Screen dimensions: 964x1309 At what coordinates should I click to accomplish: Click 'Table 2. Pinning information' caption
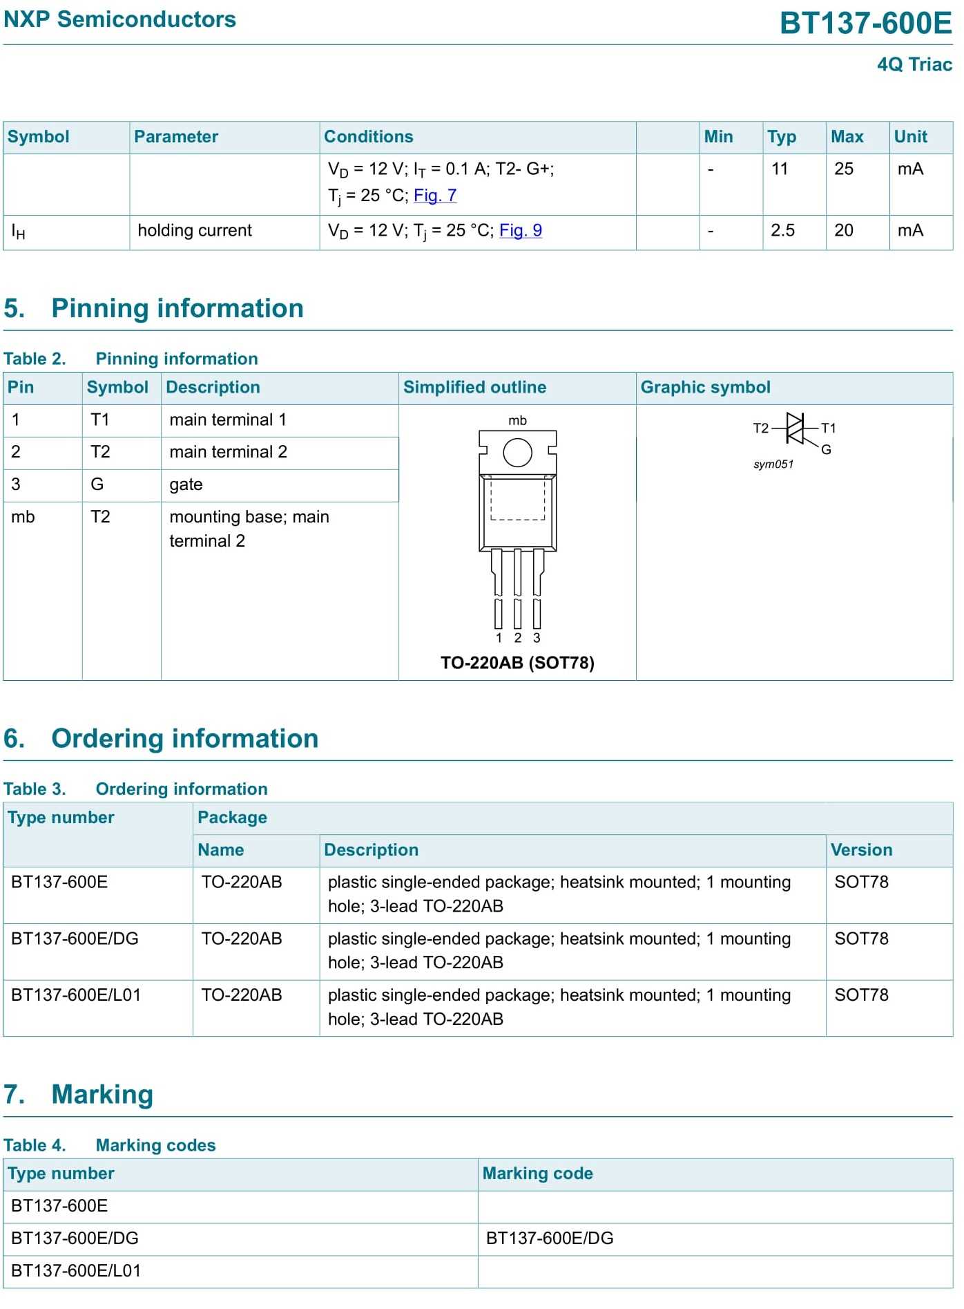point(131,359)
